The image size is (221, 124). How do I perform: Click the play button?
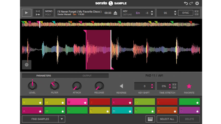coord(27,13)
